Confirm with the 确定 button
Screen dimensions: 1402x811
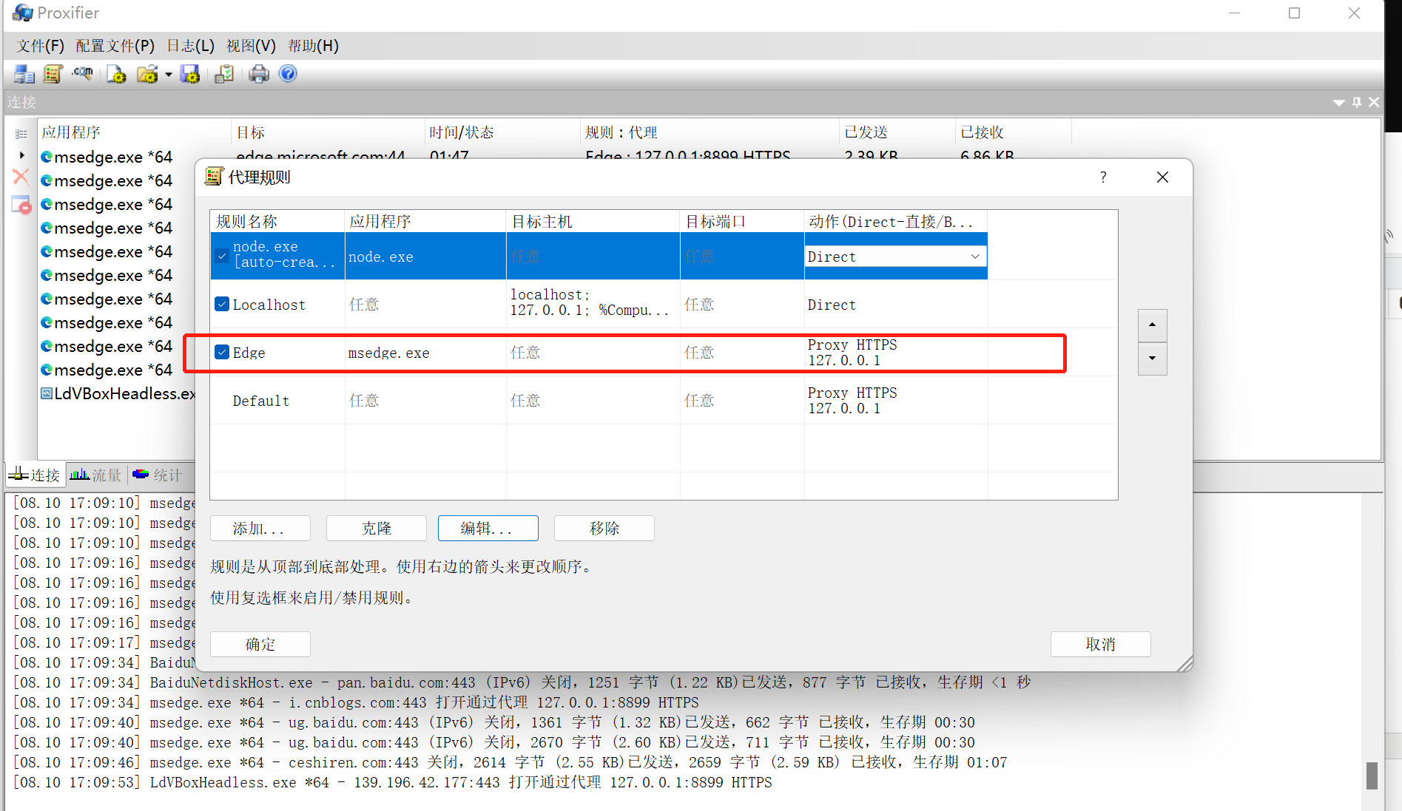coord(260,645)
